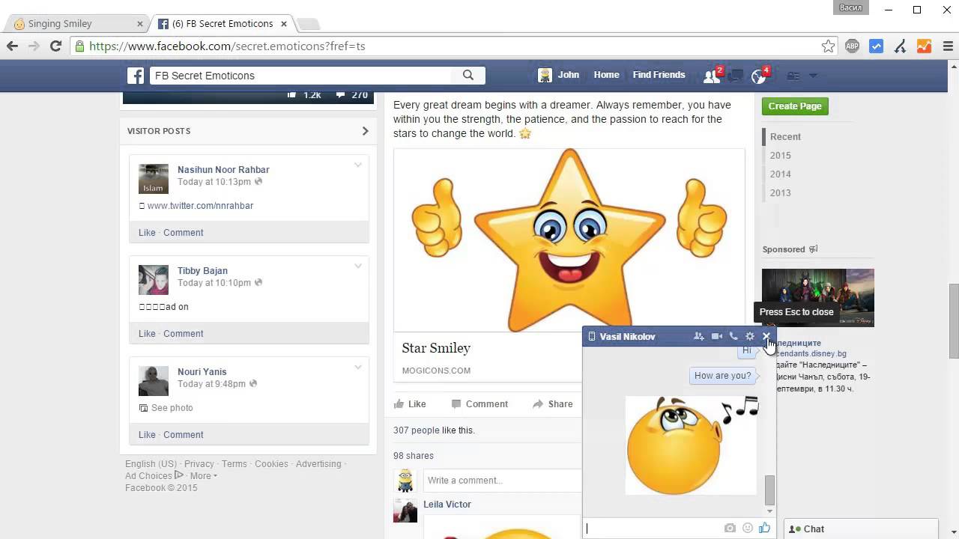Open the messages icon in header
Screen dimensions: 959x539
pos(736,76)
